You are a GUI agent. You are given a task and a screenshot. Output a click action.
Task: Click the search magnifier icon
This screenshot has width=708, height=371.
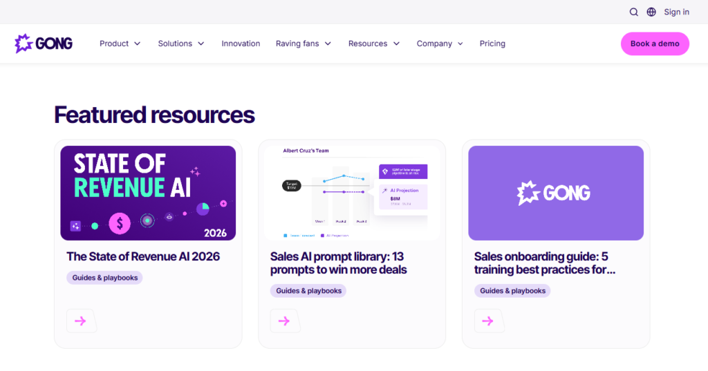click(x=634, y=12)
